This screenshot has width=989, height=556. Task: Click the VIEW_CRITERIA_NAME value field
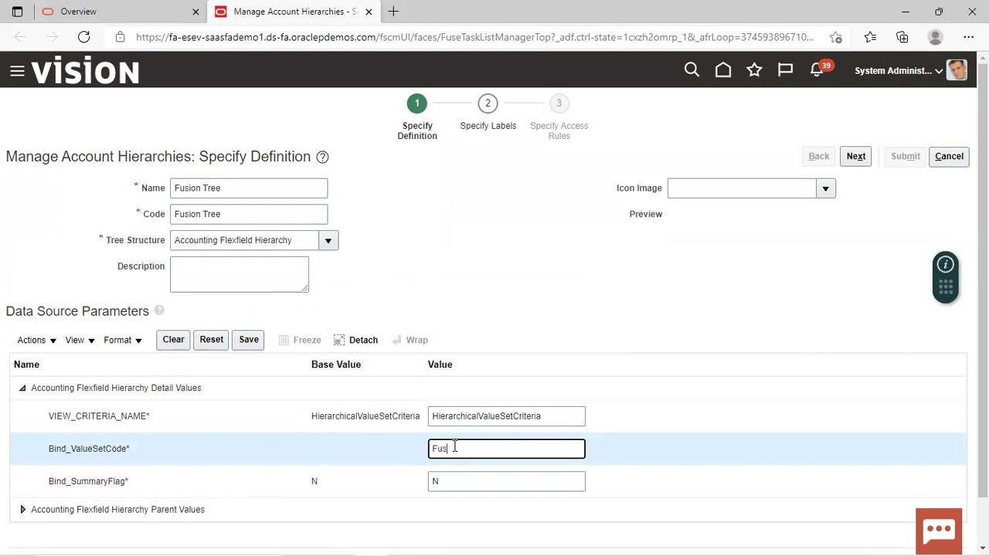coord(507,416)
